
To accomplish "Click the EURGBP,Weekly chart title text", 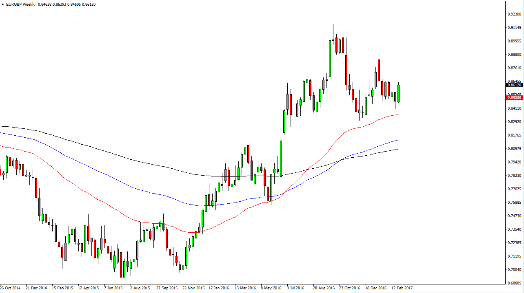I will click(x=21, y=4).
